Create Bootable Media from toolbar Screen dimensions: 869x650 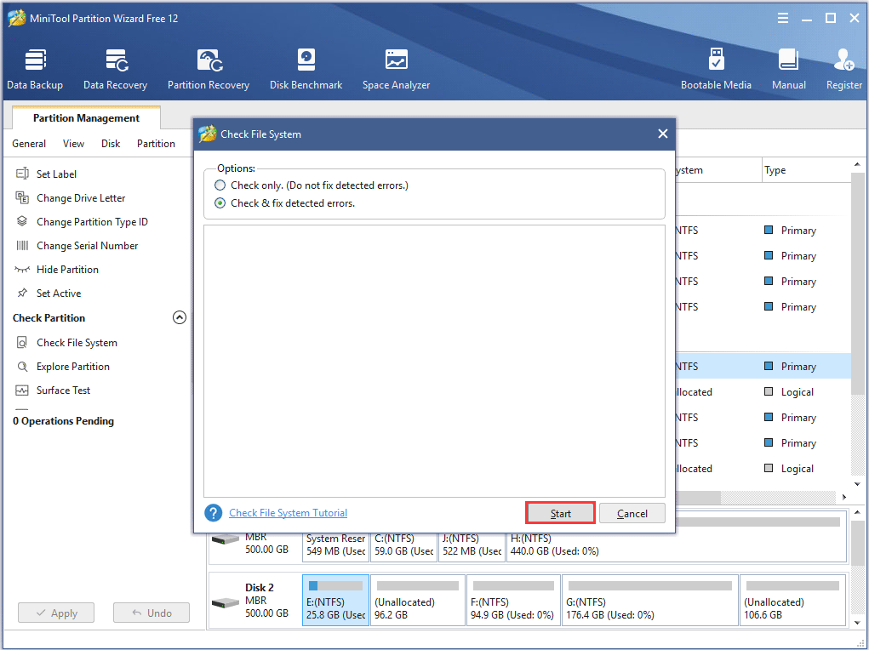pos(716,69)
